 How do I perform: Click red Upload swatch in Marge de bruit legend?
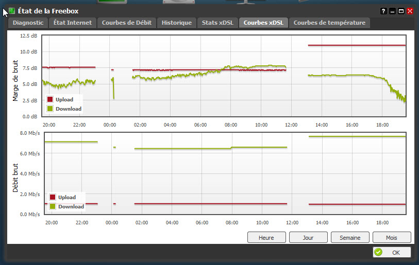click(x=50, y=99)
